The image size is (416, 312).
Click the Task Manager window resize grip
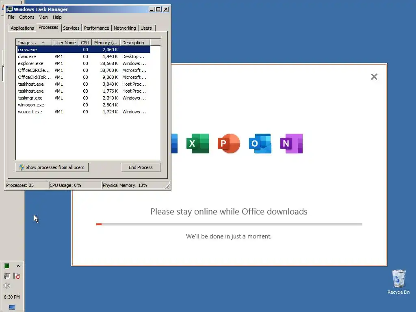coord(167,186)
